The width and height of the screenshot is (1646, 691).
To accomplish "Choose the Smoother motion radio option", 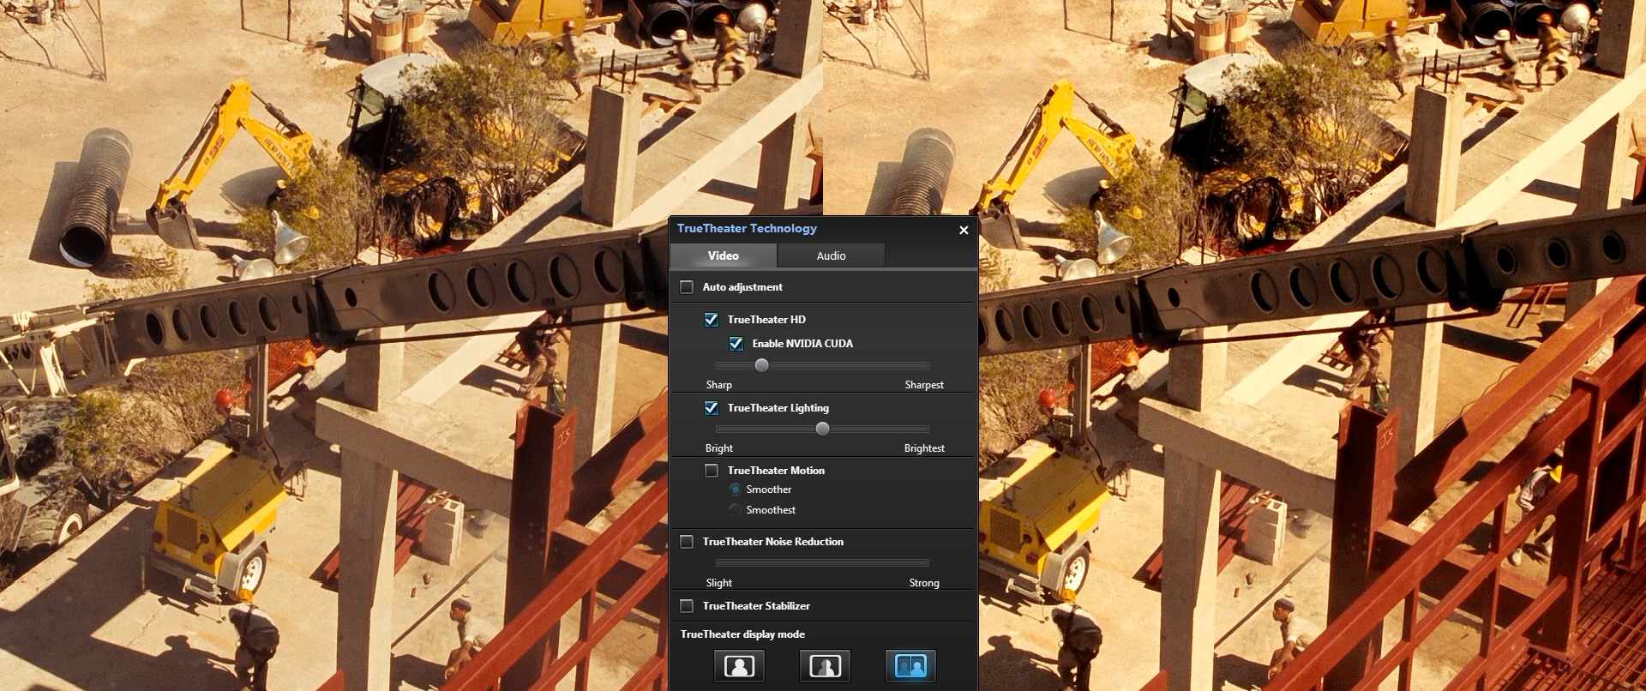I will point(736,490).
